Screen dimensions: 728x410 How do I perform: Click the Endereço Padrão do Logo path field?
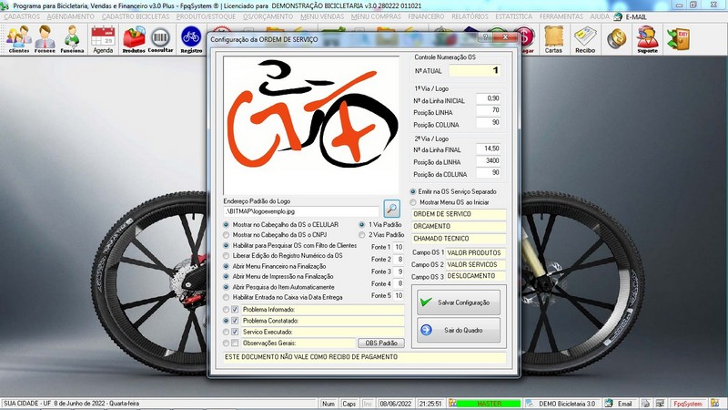coord(301,211)
